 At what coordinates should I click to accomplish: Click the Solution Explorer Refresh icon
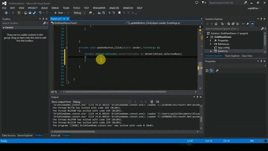click(229, 24)
